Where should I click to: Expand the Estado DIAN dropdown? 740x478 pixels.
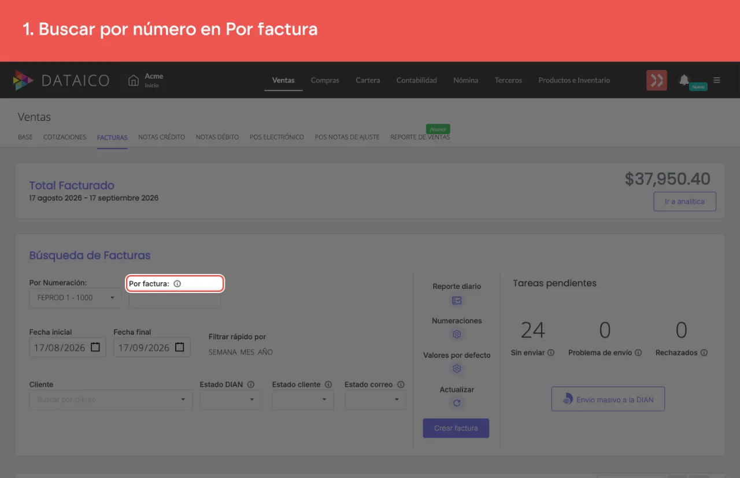[231, 399]
